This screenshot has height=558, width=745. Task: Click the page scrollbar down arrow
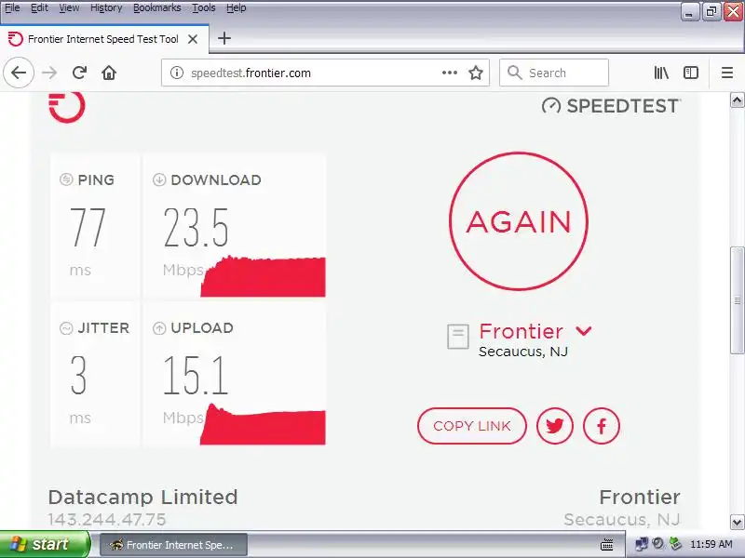(737, 522)
